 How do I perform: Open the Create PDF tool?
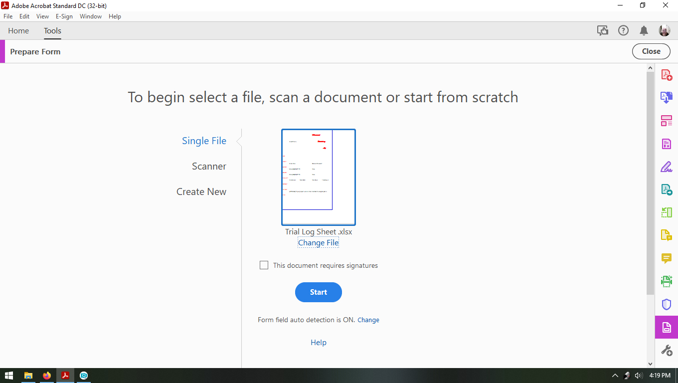[x=667, y=75]
